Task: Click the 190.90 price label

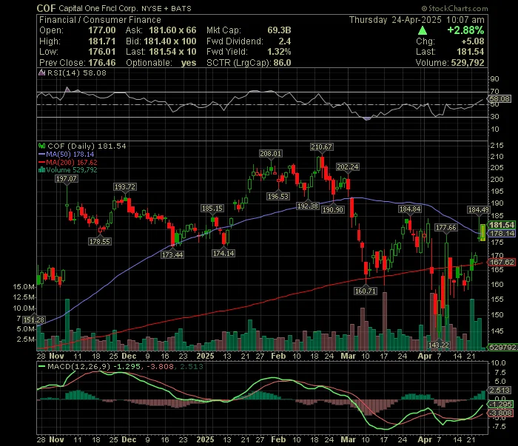Action: pyautogui.click(x=333, y=209)
